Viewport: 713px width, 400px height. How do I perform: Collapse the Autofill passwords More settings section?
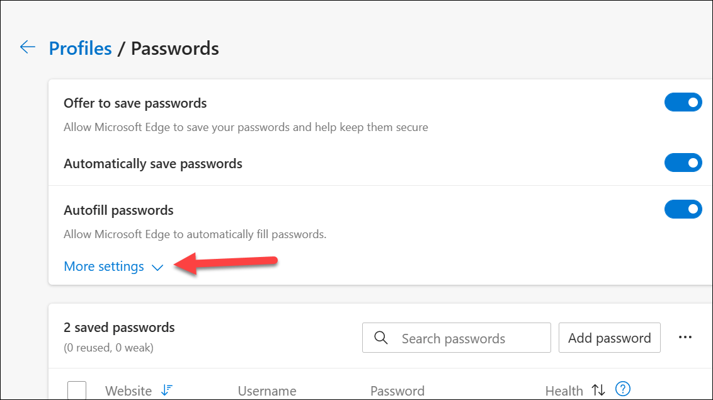click(104, 266)
